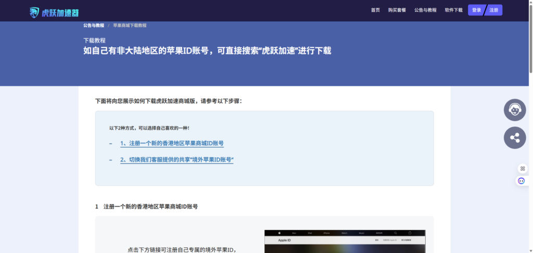Image resolution: width=533 pixels, height=253 pixels.
Task: Click the Apple logo in tutorial screenshot
Action: pyautogui.click(x=279, y=233)
